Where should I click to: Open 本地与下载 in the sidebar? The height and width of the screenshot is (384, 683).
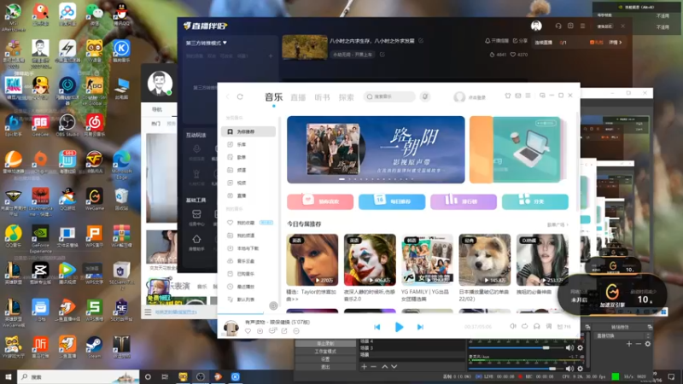[248, 248]
